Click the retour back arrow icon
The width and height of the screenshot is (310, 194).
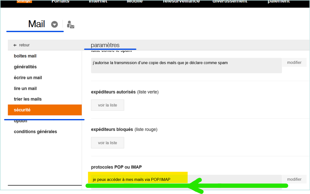coord(15,45)
